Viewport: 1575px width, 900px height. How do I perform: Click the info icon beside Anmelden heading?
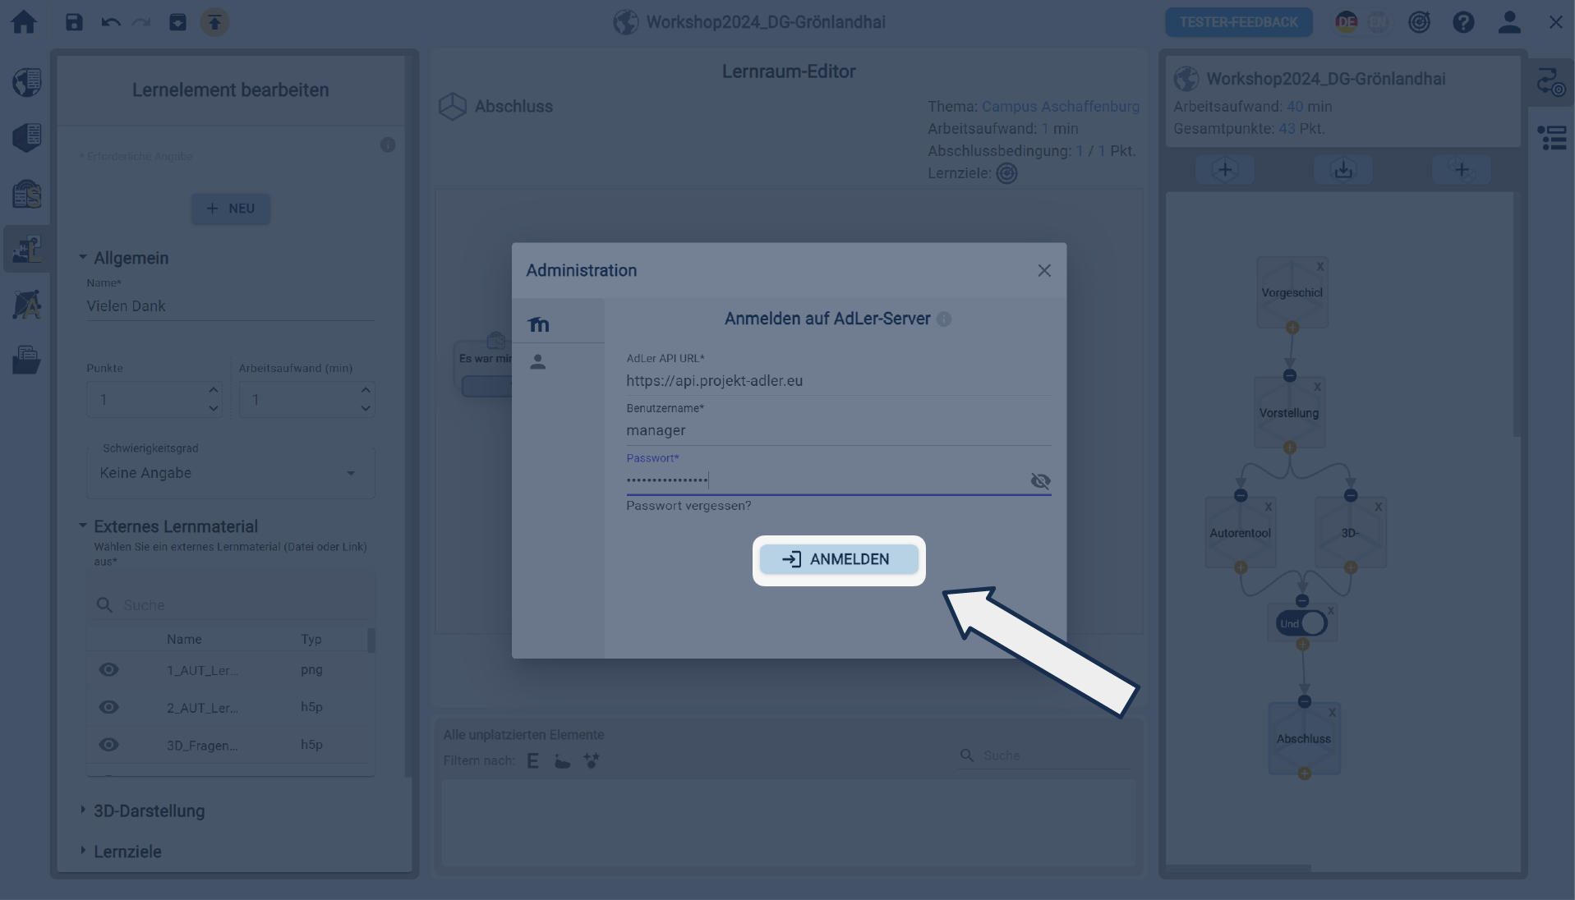point(944,319)
